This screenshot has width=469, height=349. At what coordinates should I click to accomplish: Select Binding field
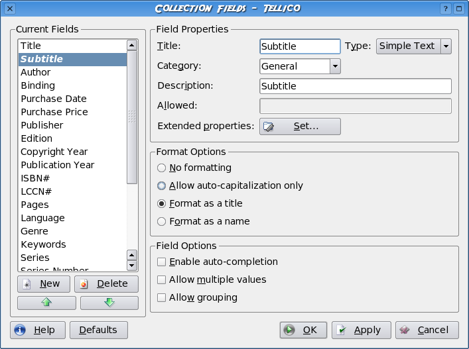pos(73,85)
